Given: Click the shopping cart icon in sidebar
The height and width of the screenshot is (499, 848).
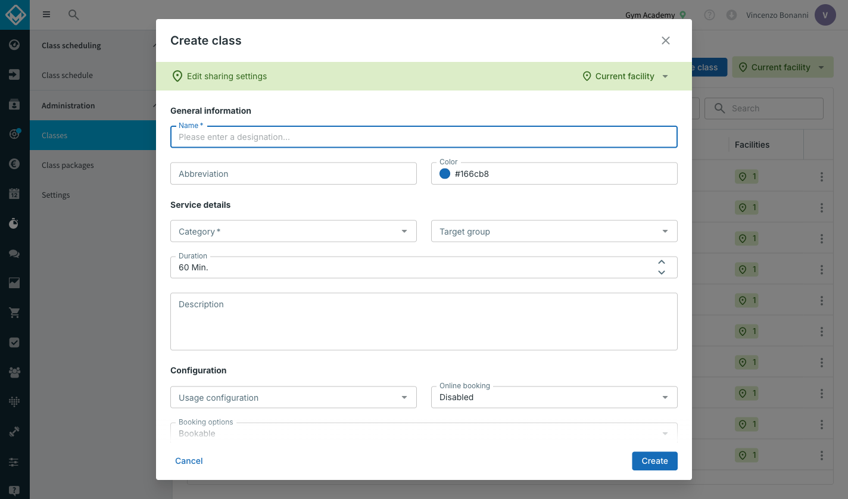Looking at the screenshot, I should [x=14, y=313].
